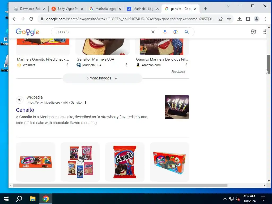Viewport: 272px width, 204px height.
Task: Open single Gansito red package image
Action: pos(125,162)
